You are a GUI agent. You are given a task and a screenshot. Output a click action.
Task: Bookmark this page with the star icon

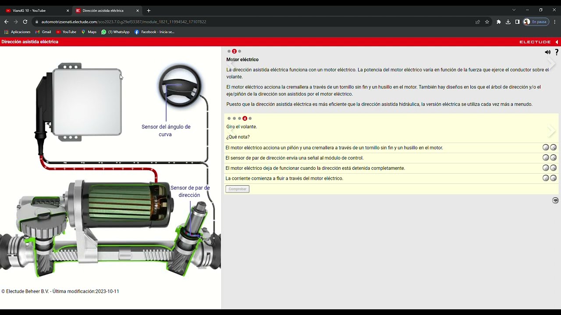pos(487,22)
